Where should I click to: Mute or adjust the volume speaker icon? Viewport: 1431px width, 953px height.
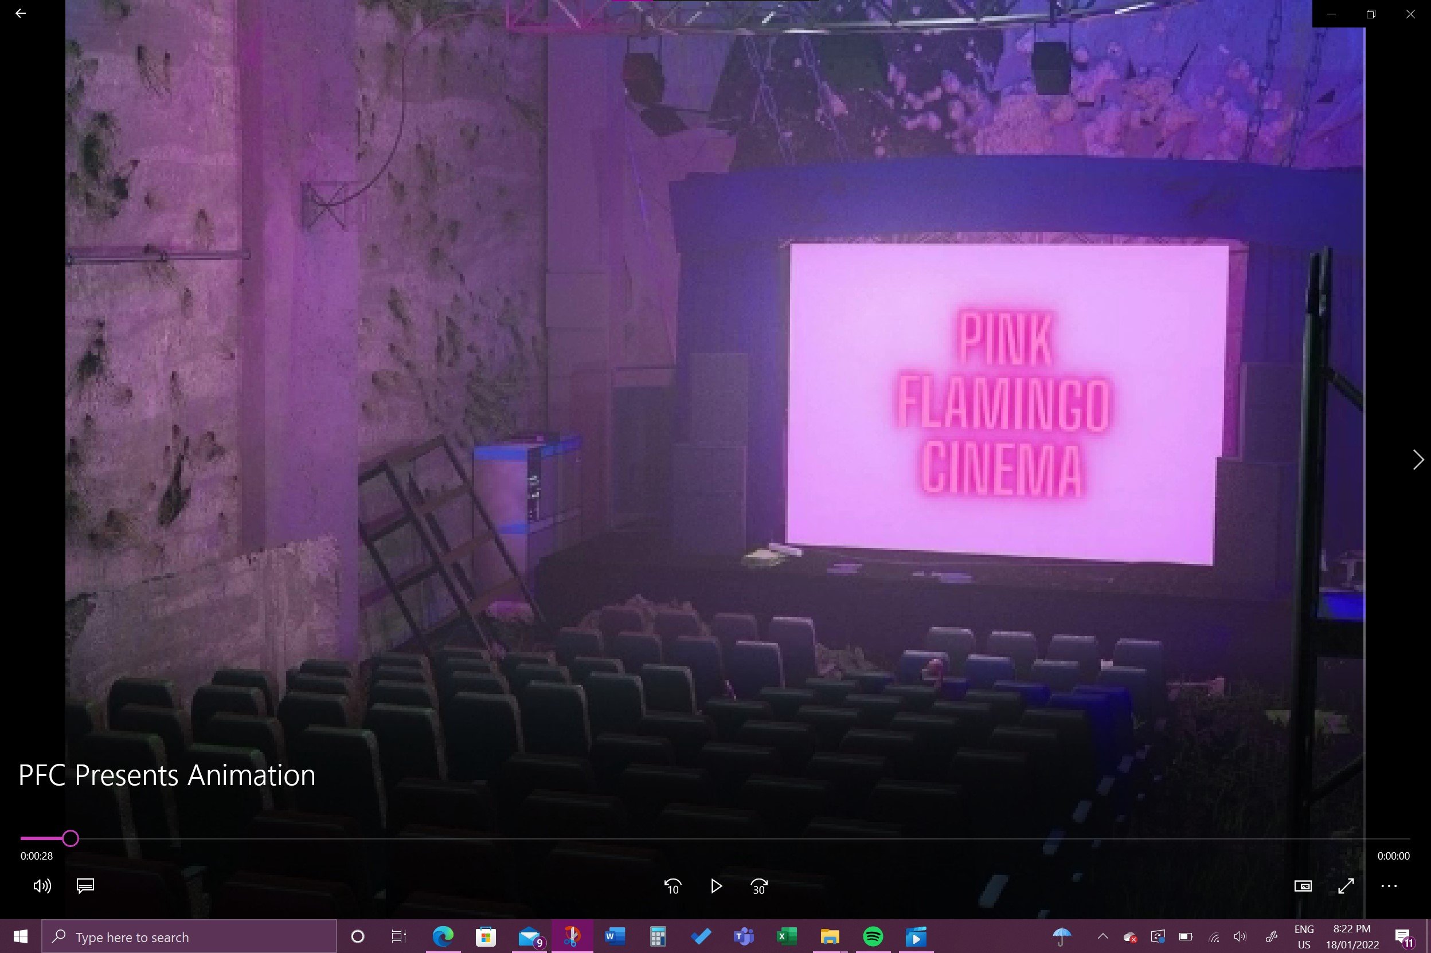[42, 886]
